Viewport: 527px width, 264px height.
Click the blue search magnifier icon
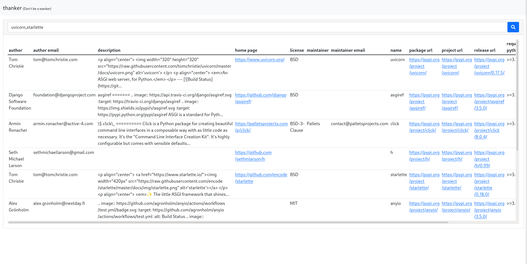click(513, 27)
